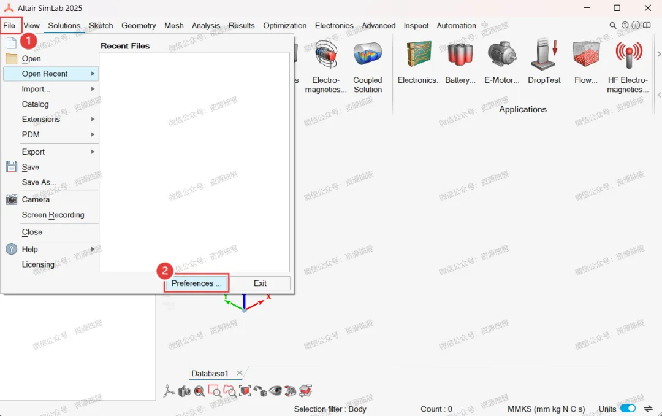This screenshot has width=662, height=416.
Task: Click the yellow folder Open icon
Action: coord(12,58)
